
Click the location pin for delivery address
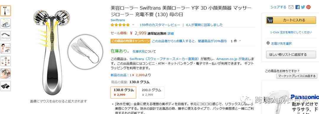pos(268,43)
